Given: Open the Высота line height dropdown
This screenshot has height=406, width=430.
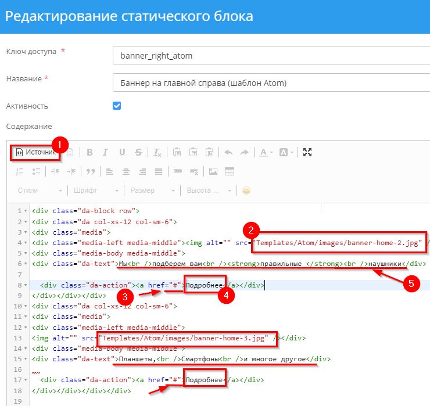Looking at the screenshot, I should pos(209,191).
